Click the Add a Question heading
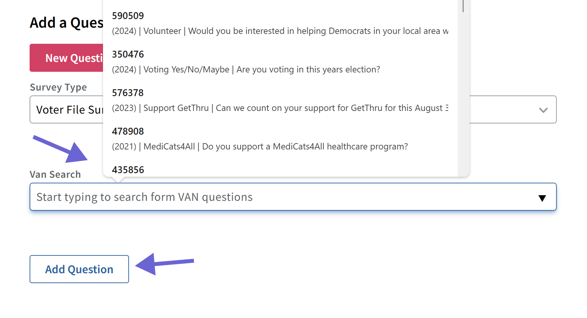The image size is (587, 318). coord(66,22)
